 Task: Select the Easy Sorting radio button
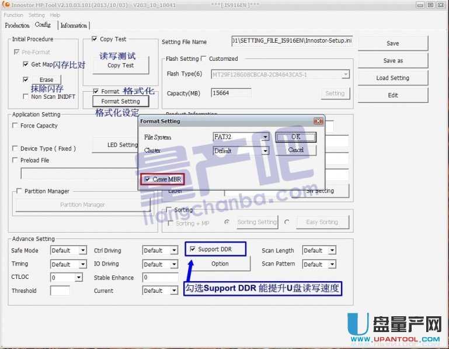pyautogui.click(x=287, y=222)
